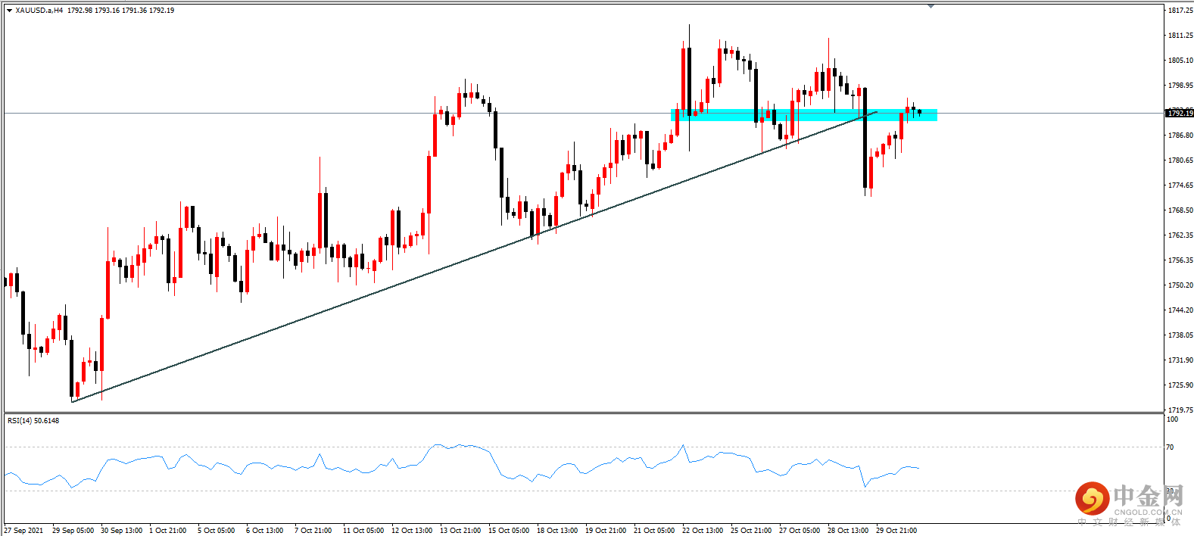Click the 1756.35 price axis label
Viewport: 1194px width, 536px height.
click(1180, 260)
